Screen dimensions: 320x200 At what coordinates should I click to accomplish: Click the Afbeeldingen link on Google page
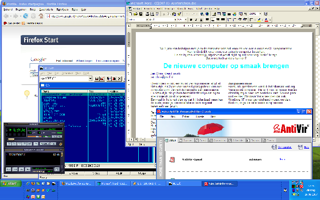click(84, 61)
